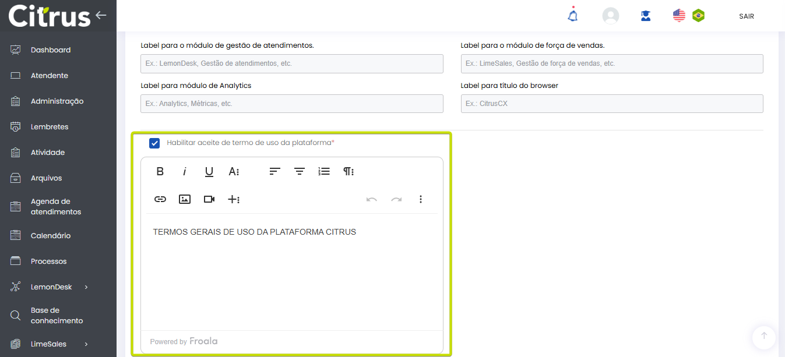Uncheck Habilitar aceite de termo de uso
The width and height of the screenshot is (785, 357).
[x=154, y=143]
